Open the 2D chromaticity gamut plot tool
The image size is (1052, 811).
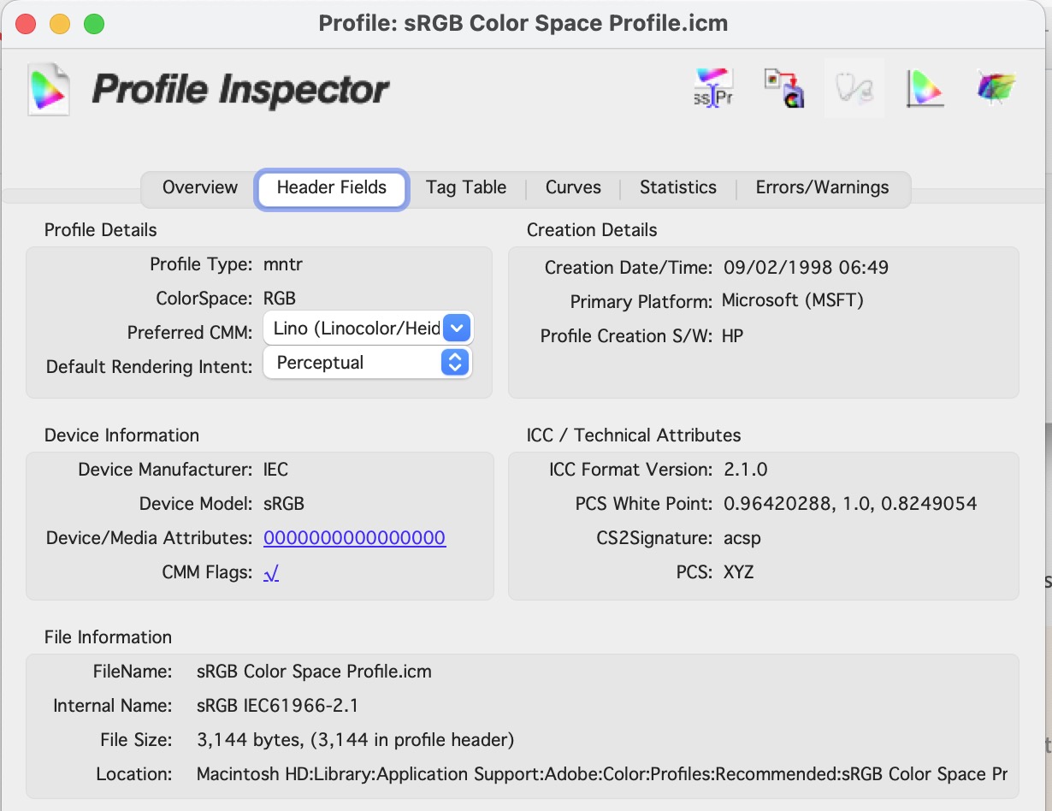[925, 88]
